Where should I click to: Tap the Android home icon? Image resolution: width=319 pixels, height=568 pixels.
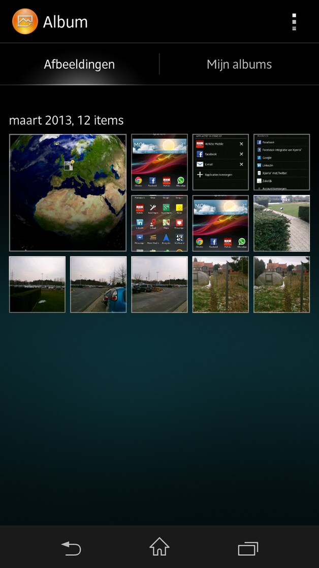[x=160, y=547]
